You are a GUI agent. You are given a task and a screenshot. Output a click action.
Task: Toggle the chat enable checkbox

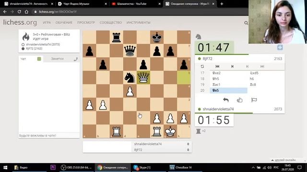pyautogui.click(x=39, y=59)
